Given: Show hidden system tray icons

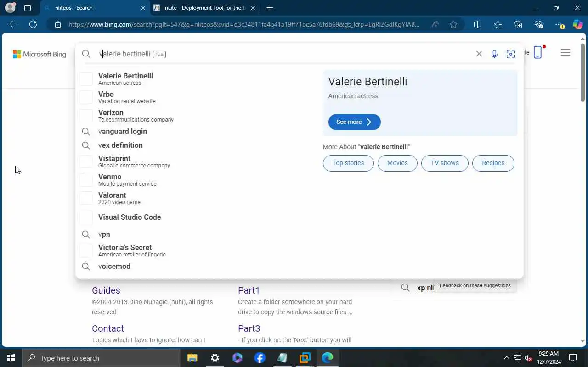Looking at the screenshot, I should [x=507, y=358].
